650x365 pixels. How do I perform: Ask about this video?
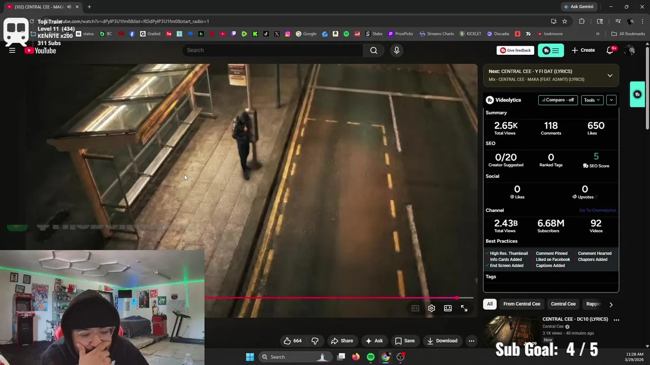point(374,341)
